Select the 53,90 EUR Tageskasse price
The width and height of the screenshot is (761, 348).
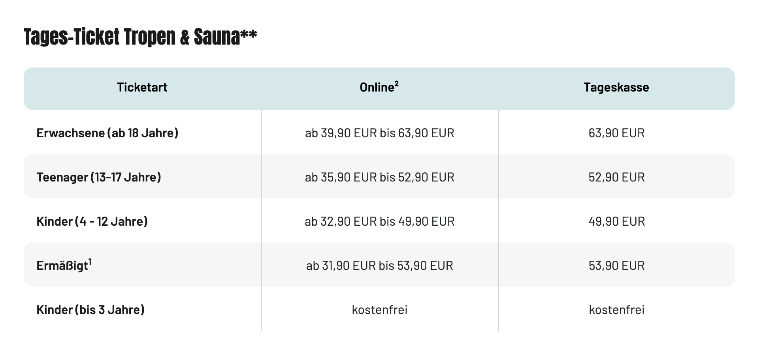(616, 266)
